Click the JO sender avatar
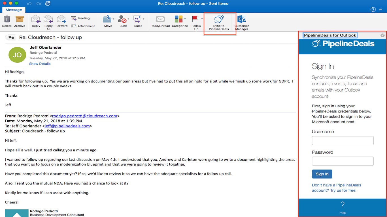This screenshot has width=387, height=217. coord(17,55)
